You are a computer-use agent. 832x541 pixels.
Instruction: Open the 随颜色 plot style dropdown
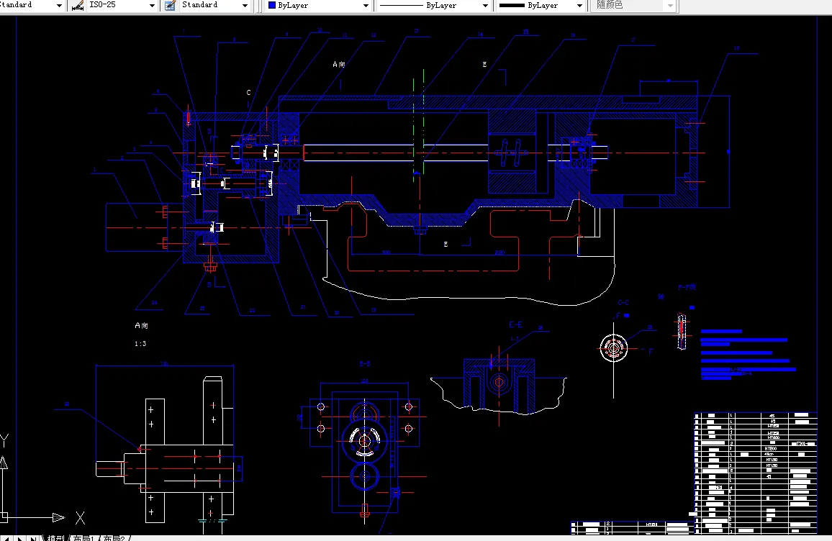pyautogui.click(x=670, y=5)
